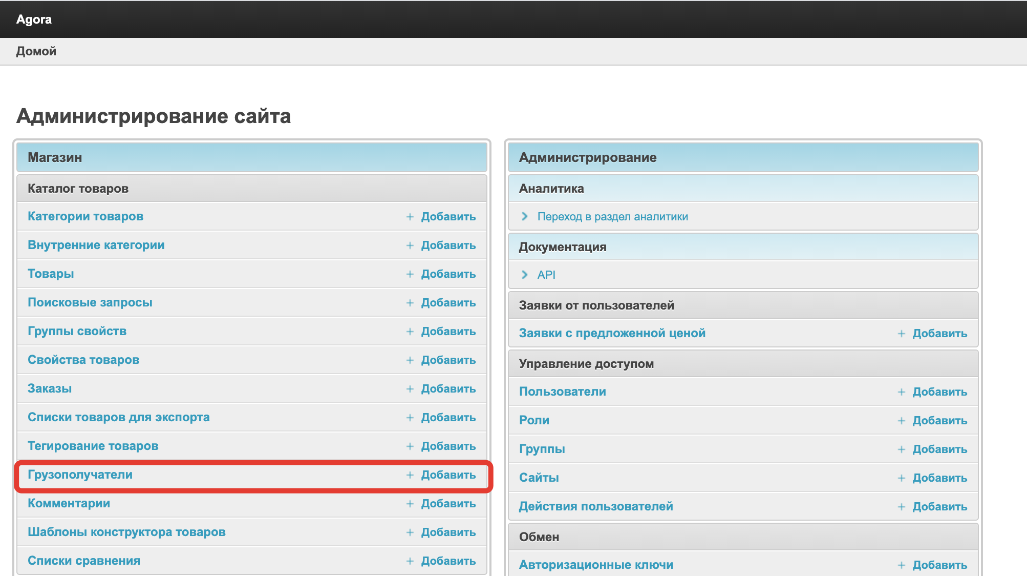Image resolution: width=1027 pixels, height=576 pixels.
Task: Click plus icon in Товары row
Action: pyautogui.click(x=410, y=274)
